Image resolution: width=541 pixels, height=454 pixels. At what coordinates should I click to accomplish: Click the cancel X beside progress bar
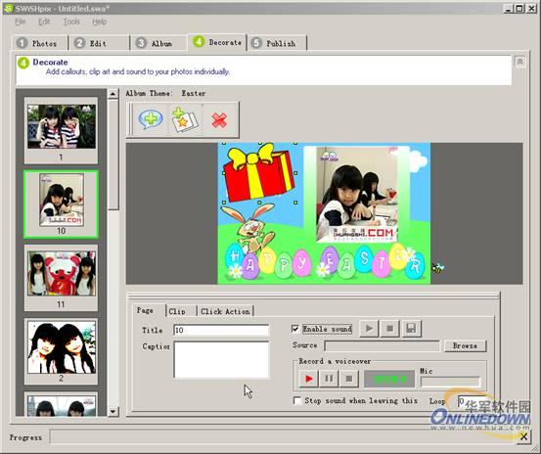(523, 436)
